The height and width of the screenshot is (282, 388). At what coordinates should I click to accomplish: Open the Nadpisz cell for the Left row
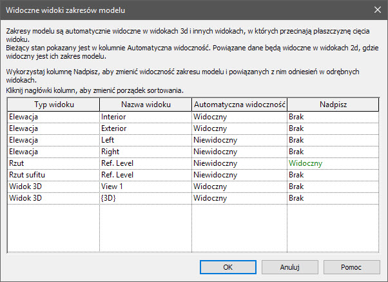[333, 140]
